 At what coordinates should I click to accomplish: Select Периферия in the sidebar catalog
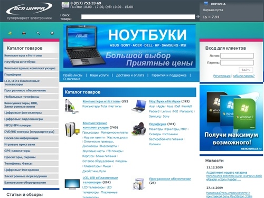31,74
